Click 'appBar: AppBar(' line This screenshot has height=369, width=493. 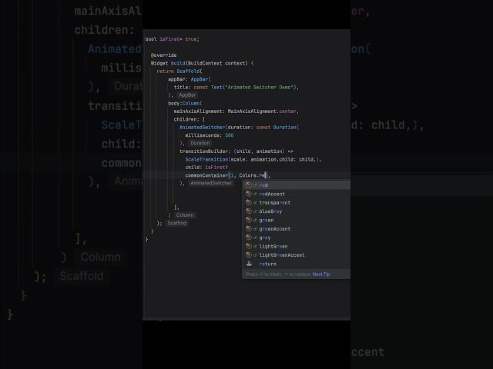tap(189, 79)
